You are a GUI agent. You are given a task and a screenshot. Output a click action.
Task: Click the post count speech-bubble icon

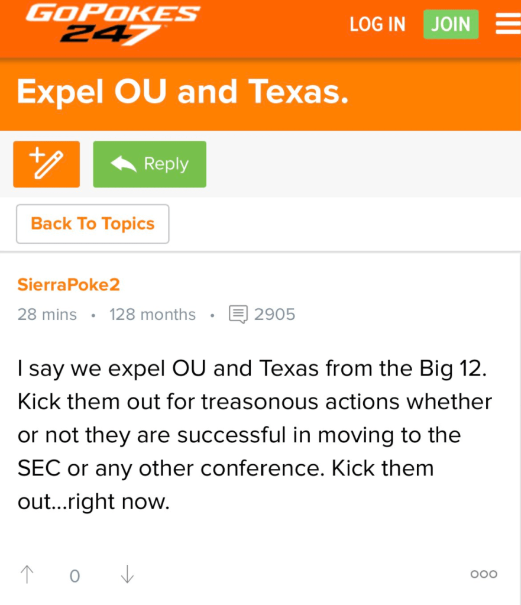coord(238,314)
